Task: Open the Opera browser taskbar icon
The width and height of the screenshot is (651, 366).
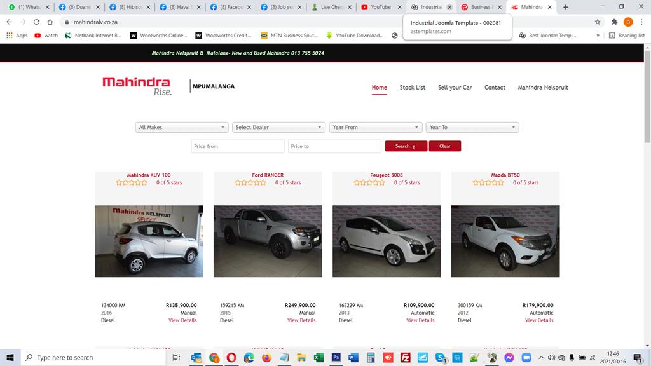Action: (x=231, y=358)
